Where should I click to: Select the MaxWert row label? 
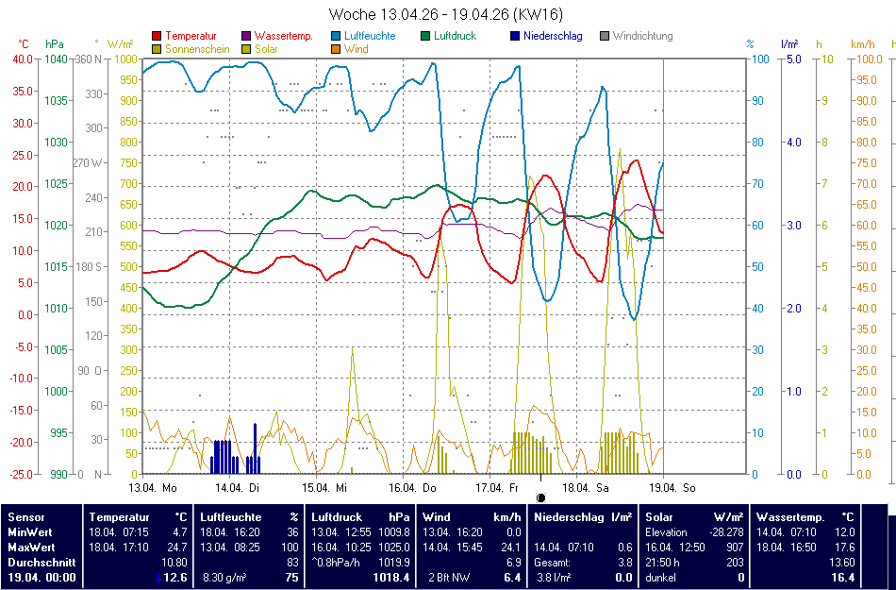coord(32,548)
